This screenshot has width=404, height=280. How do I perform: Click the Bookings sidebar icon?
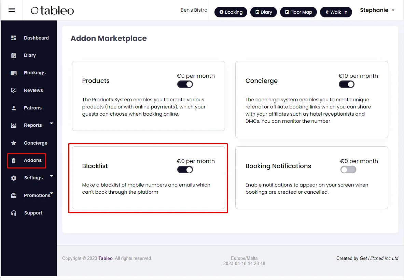pyautogui.click(x=14, y=73)
